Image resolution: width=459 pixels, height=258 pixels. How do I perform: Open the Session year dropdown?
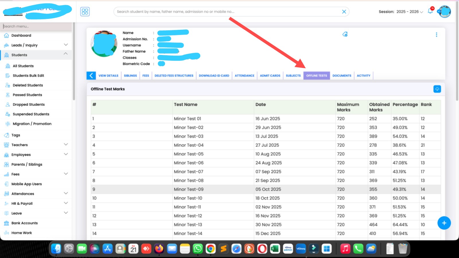(410, 12)
